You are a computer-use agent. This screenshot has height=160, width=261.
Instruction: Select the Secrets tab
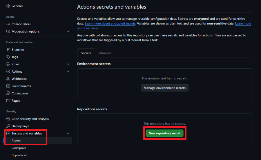tap(86, 53)
